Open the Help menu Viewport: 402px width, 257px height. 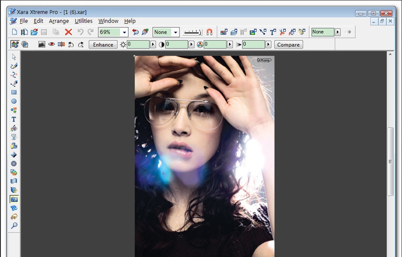130,21
